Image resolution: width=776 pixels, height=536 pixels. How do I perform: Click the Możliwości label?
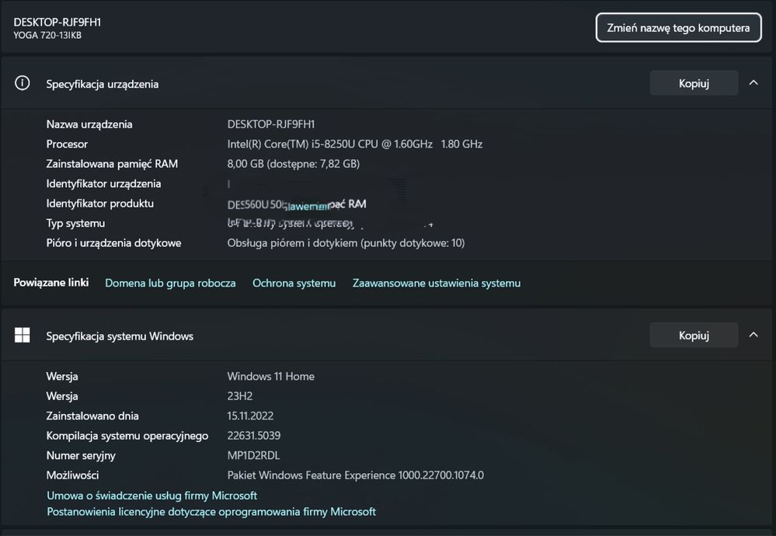72,475
